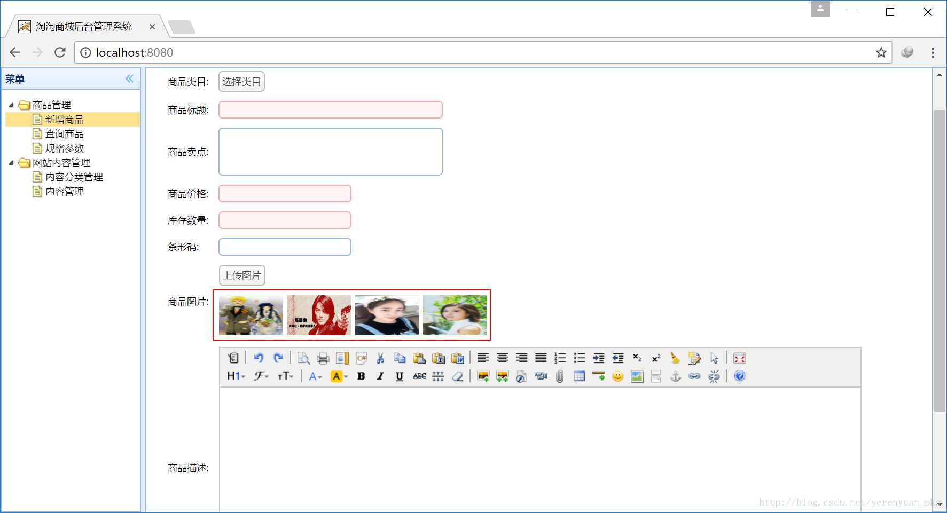The width and height of the screenshot is (947, 513).
Task: Open the font family dropdown
Action: [261, 376]
